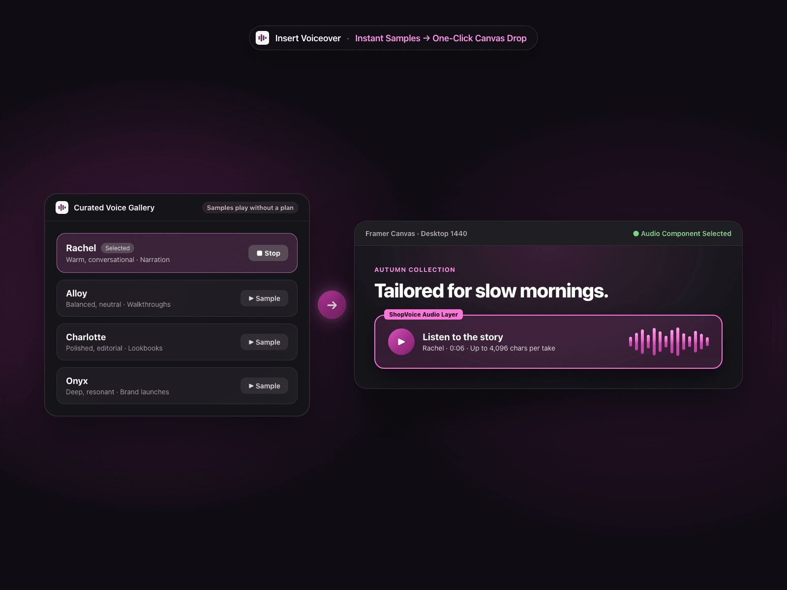The width and height of the screenshot is (787, 590).
Task: Click the Listen to the story title
Action: coord(463,337)
